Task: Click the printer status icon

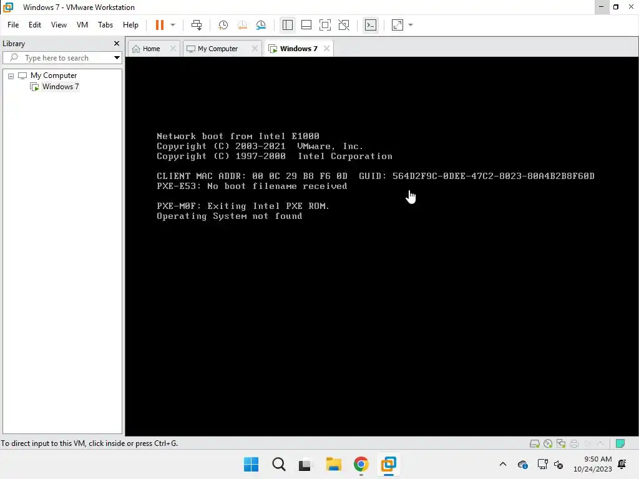Action: (574, 443)
